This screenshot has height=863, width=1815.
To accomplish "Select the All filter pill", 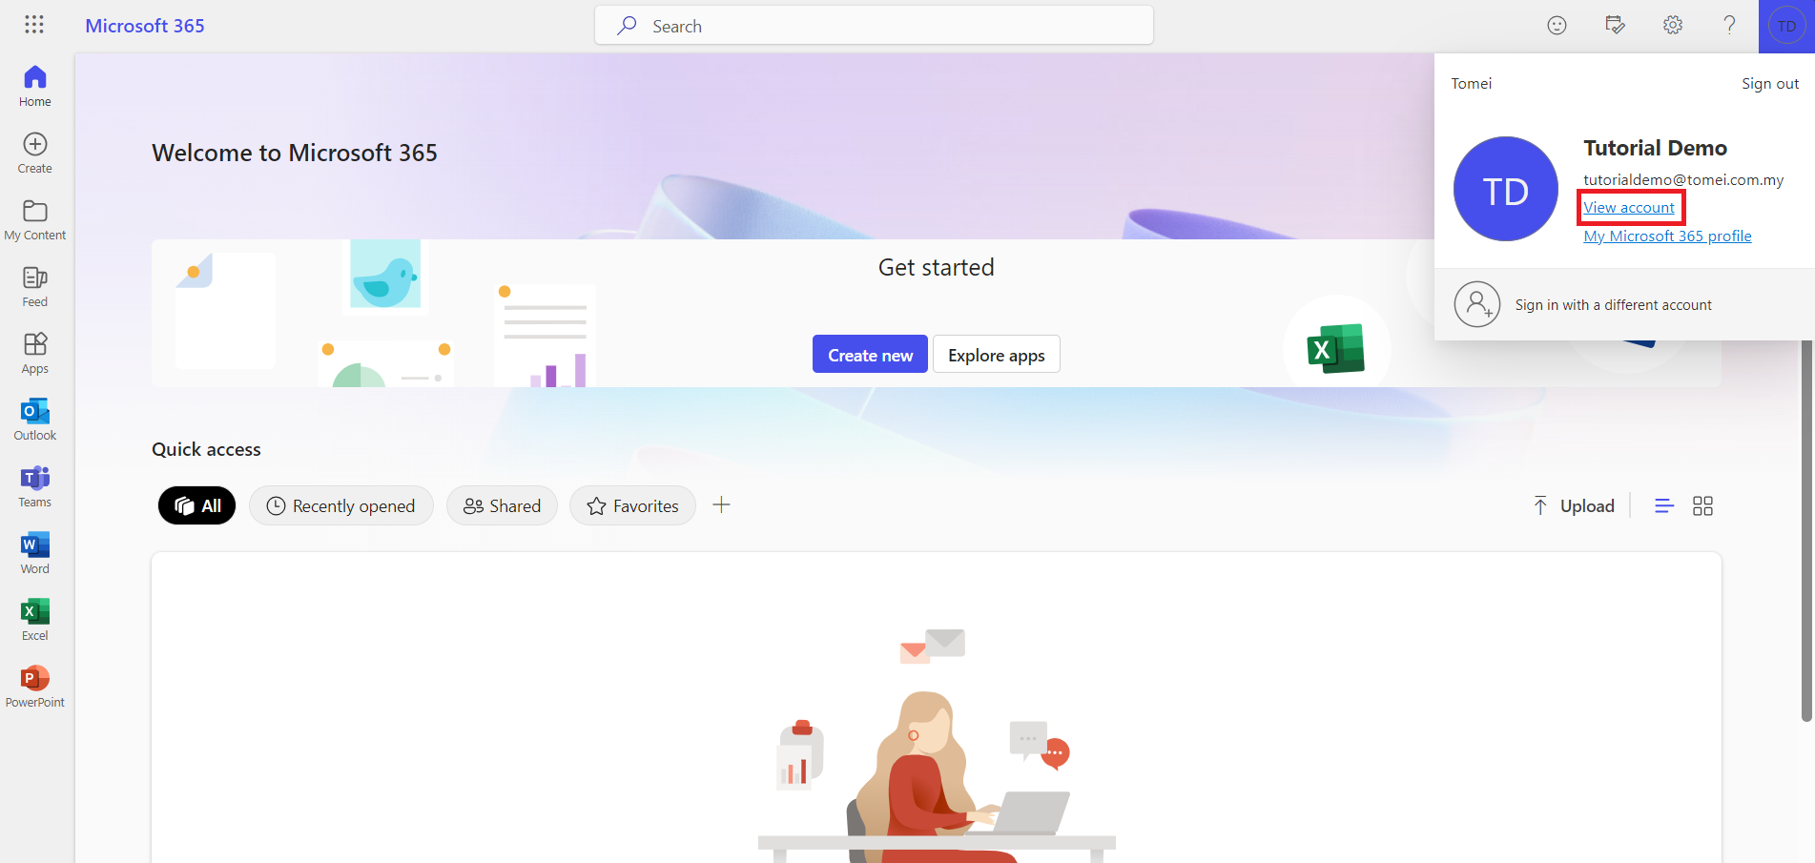I will pyautogui.click(x=196, y=505).
